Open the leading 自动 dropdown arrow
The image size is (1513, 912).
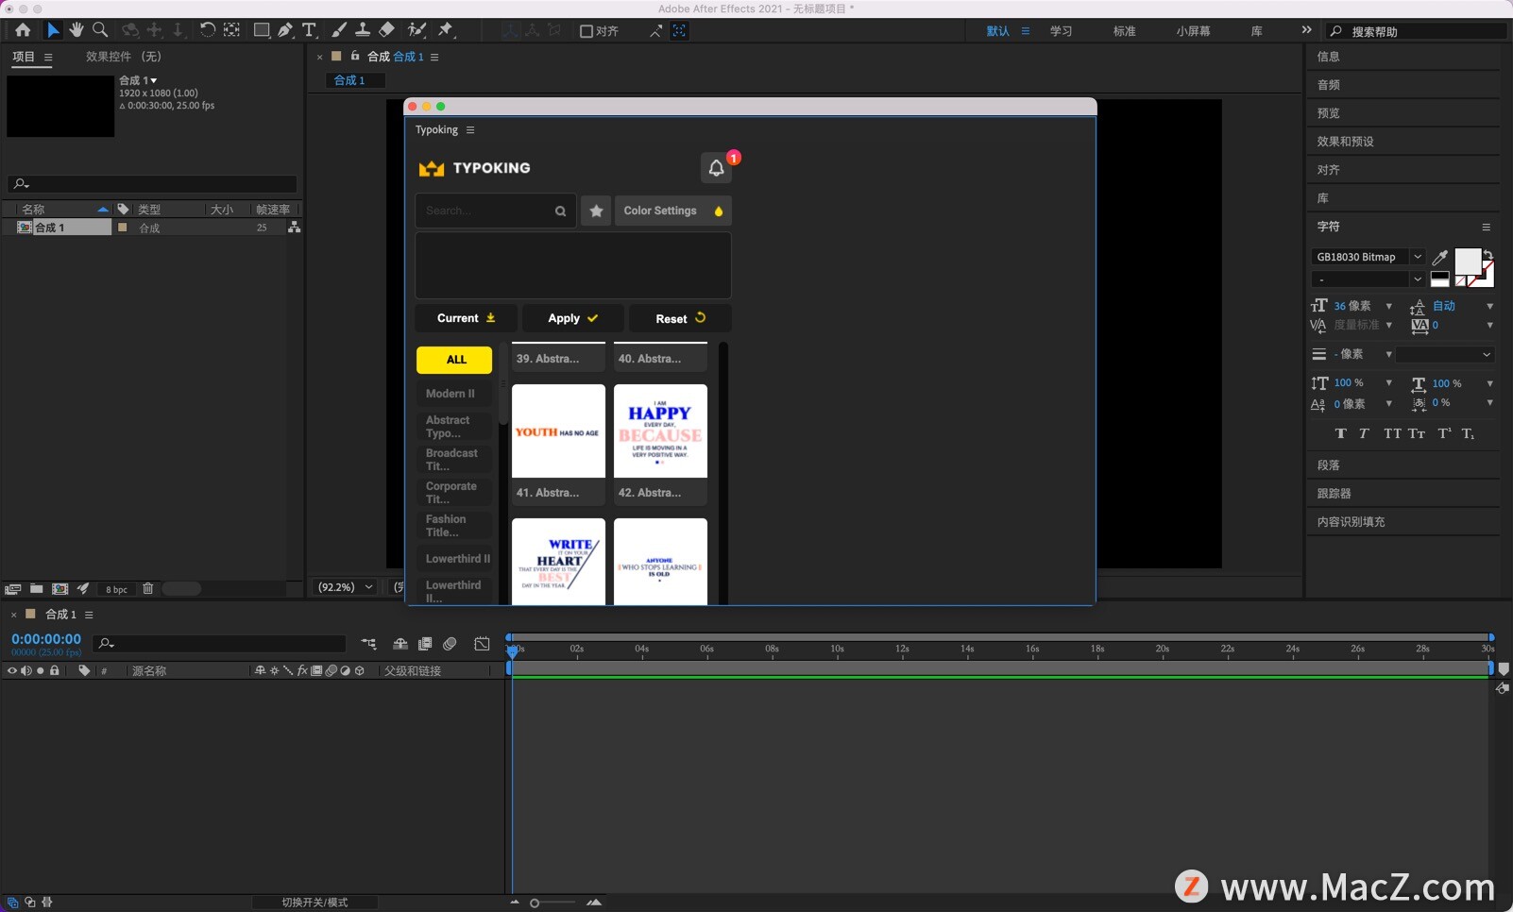pos(1489,306)
